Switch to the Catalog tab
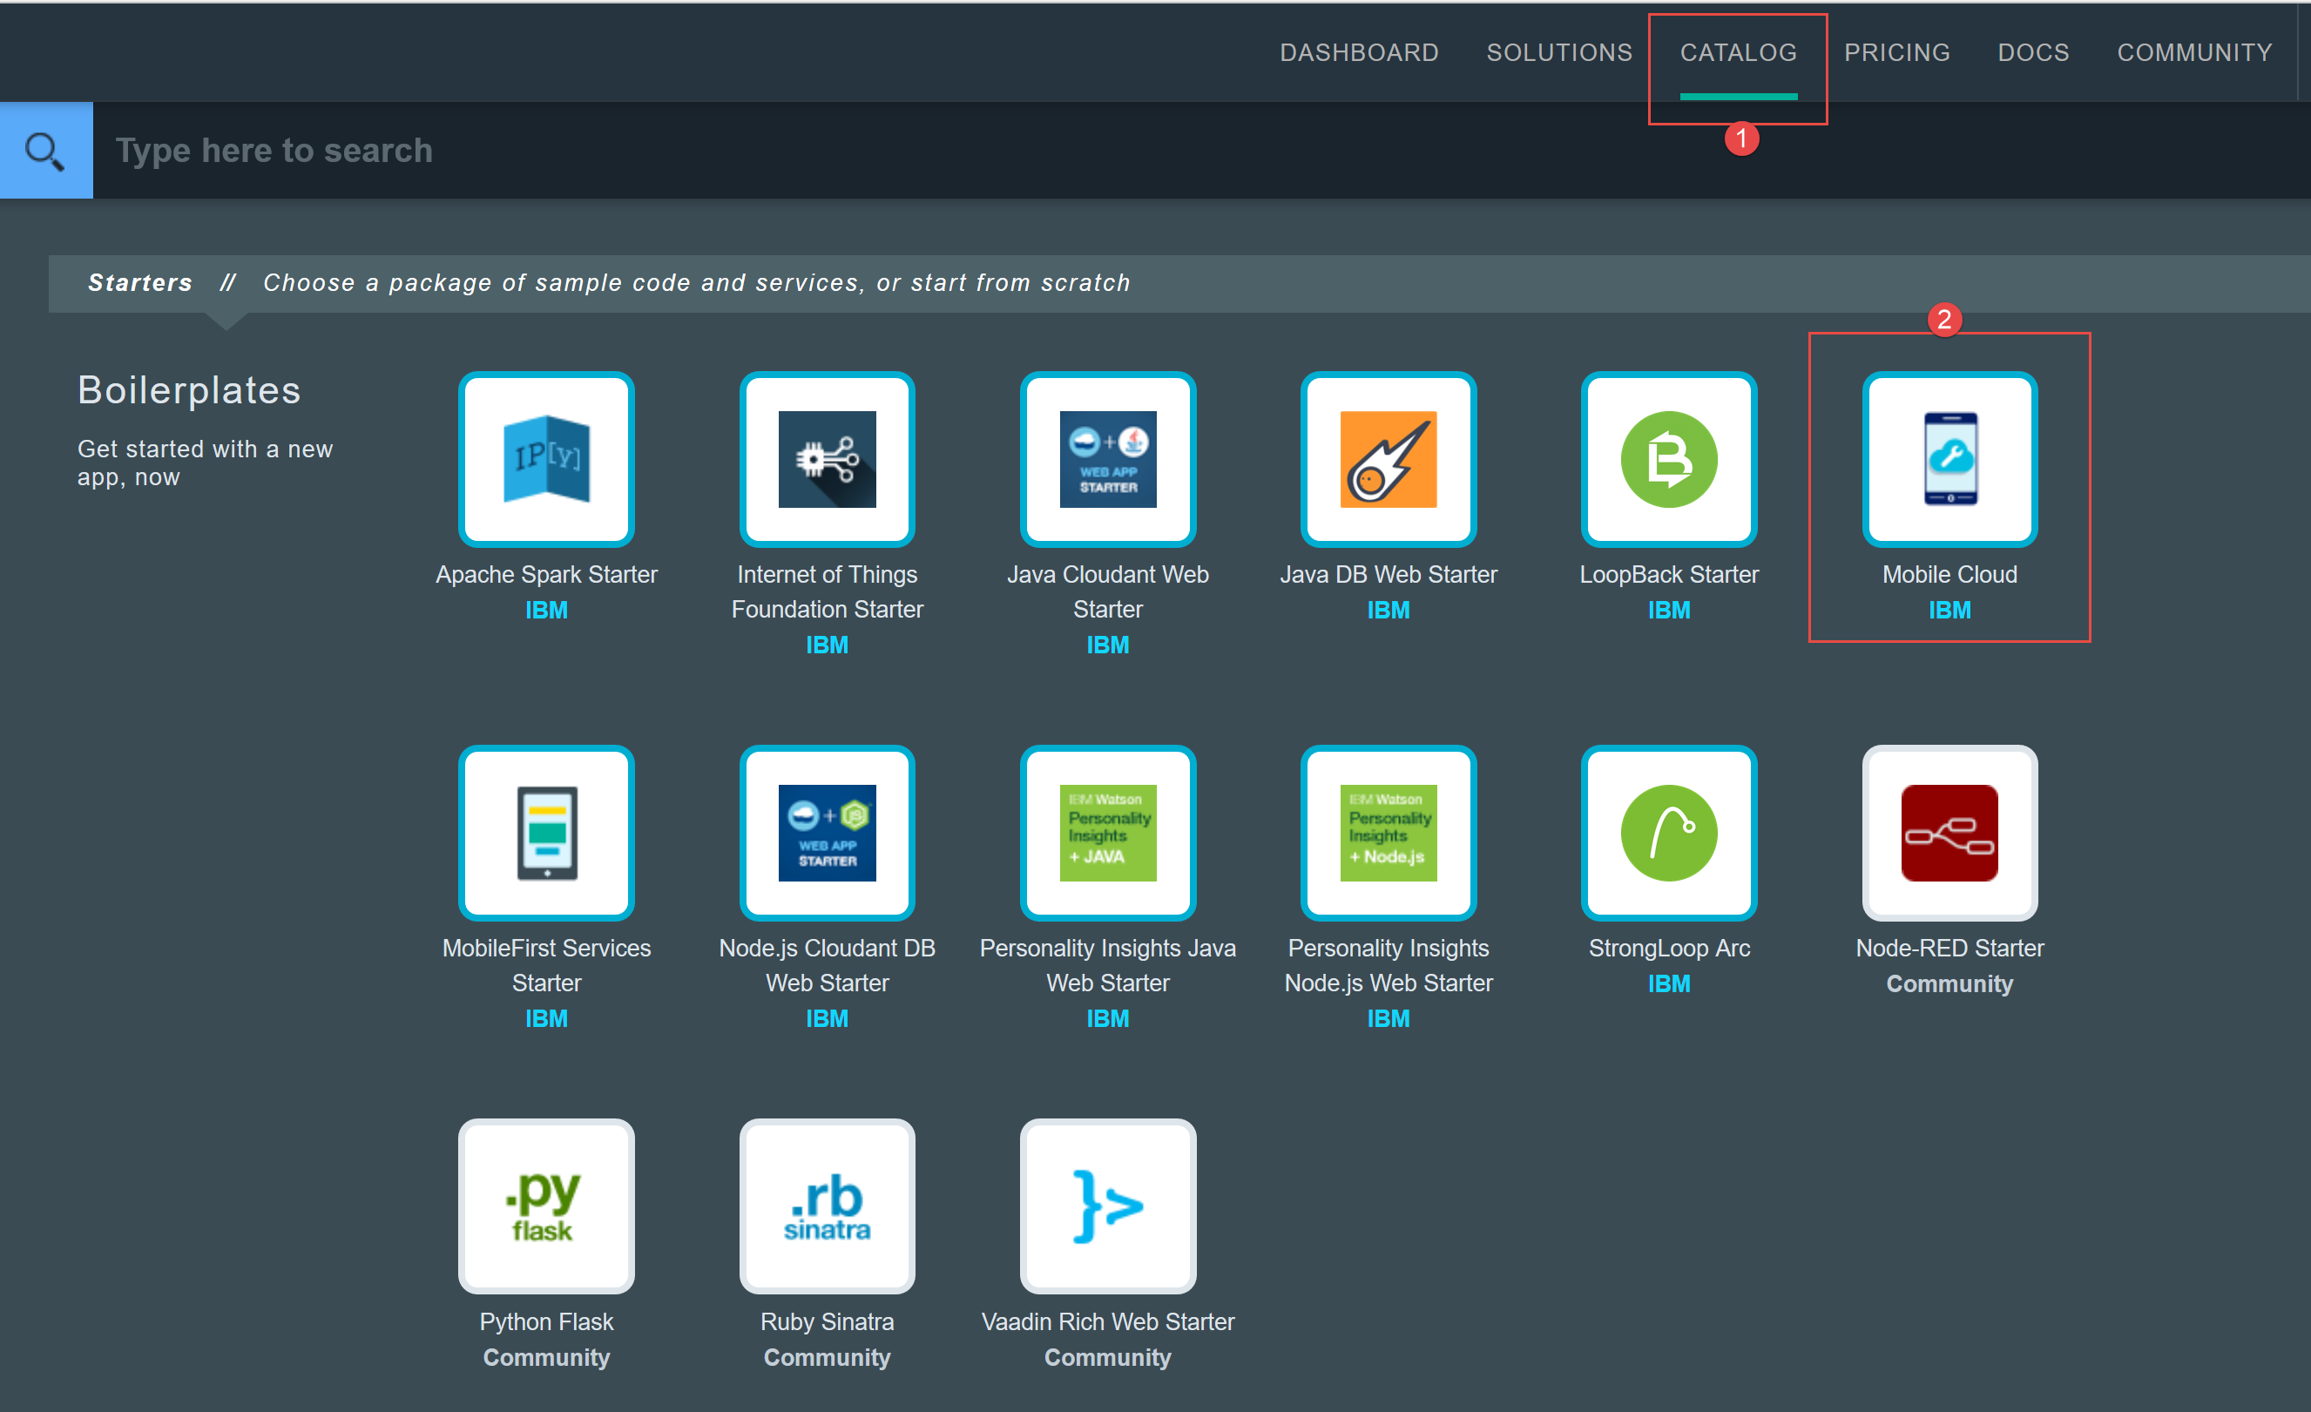Image resolution: width=2311 pixels, height=1412 pixels. click(x=1738, y=52)
